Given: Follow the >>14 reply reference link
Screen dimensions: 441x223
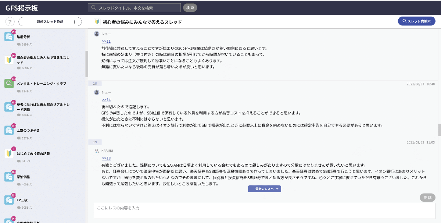Looking at the screenshot, I should click(x=106, y=100).
